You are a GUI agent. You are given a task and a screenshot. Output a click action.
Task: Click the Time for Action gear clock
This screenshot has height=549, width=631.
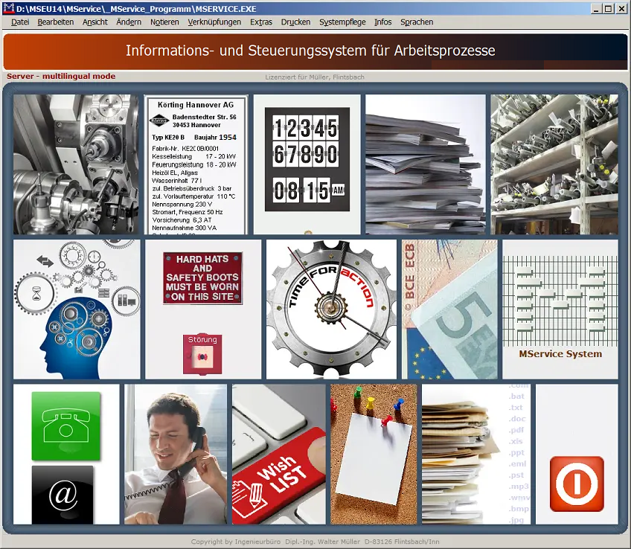coord(331,309)
